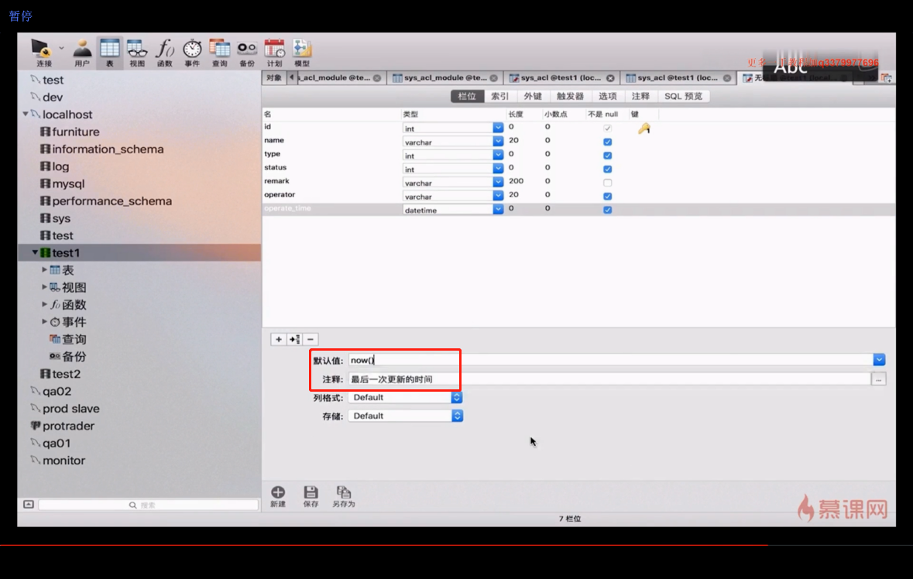913x579 pixels.
Task: Expand the 事件 events node
Action: pyautogui.click(x=44, y=321)
